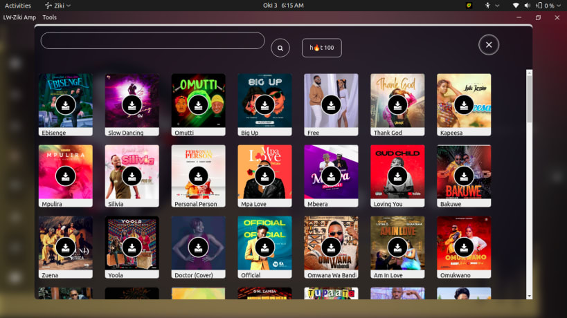Open the system status menu arrow

[559, 6]
